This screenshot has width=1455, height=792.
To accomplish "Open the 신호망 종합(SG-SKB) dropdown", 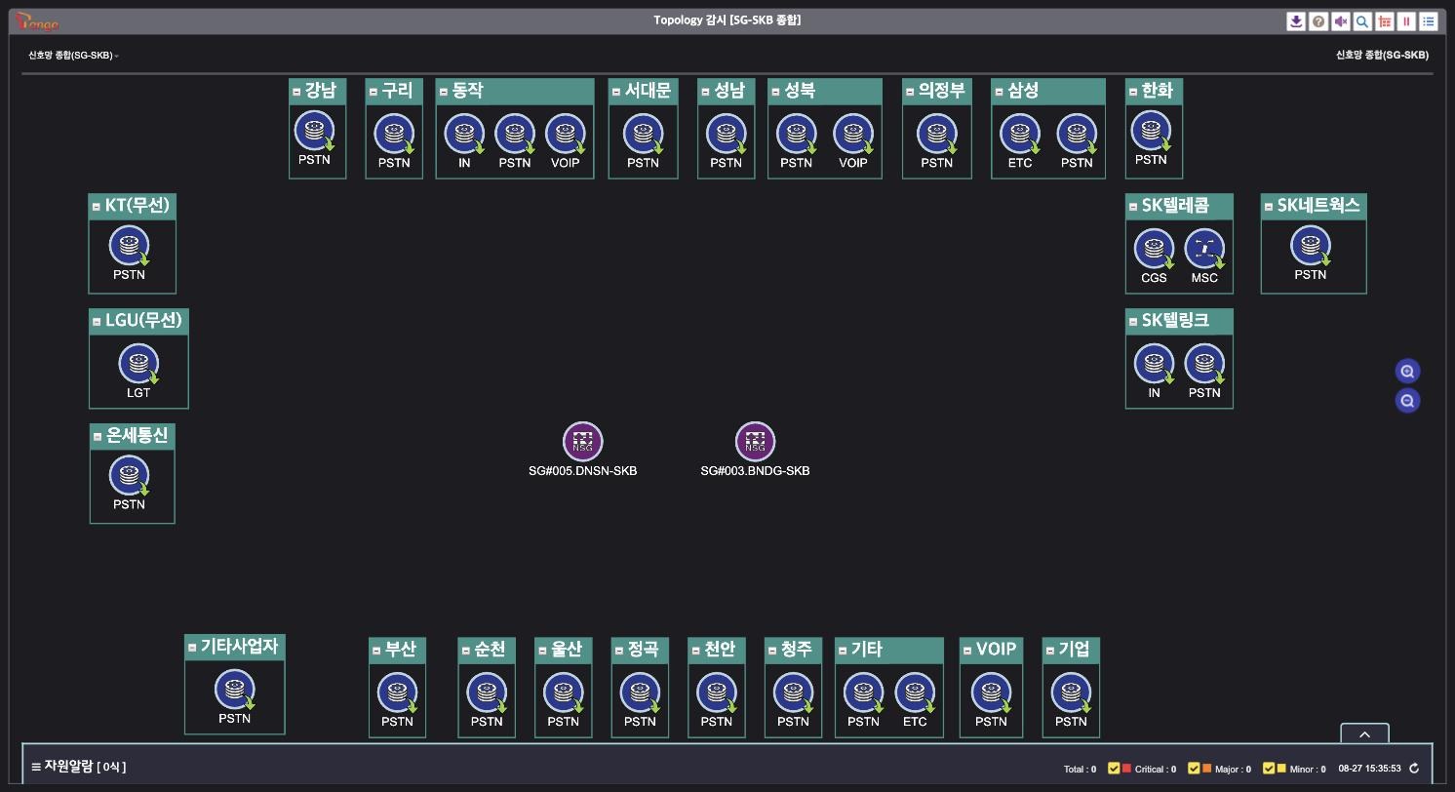I will pyautogui.click(x=73, y=56).
